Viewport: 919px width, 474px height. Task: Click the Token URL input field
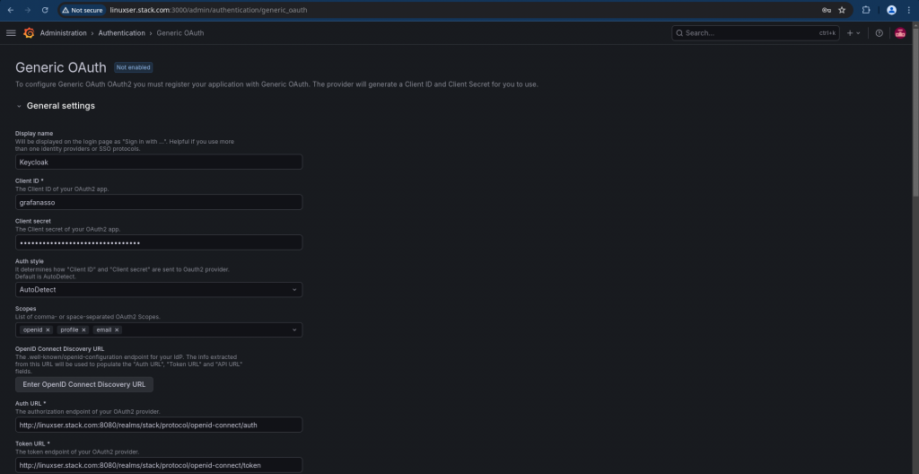(159, 465)
